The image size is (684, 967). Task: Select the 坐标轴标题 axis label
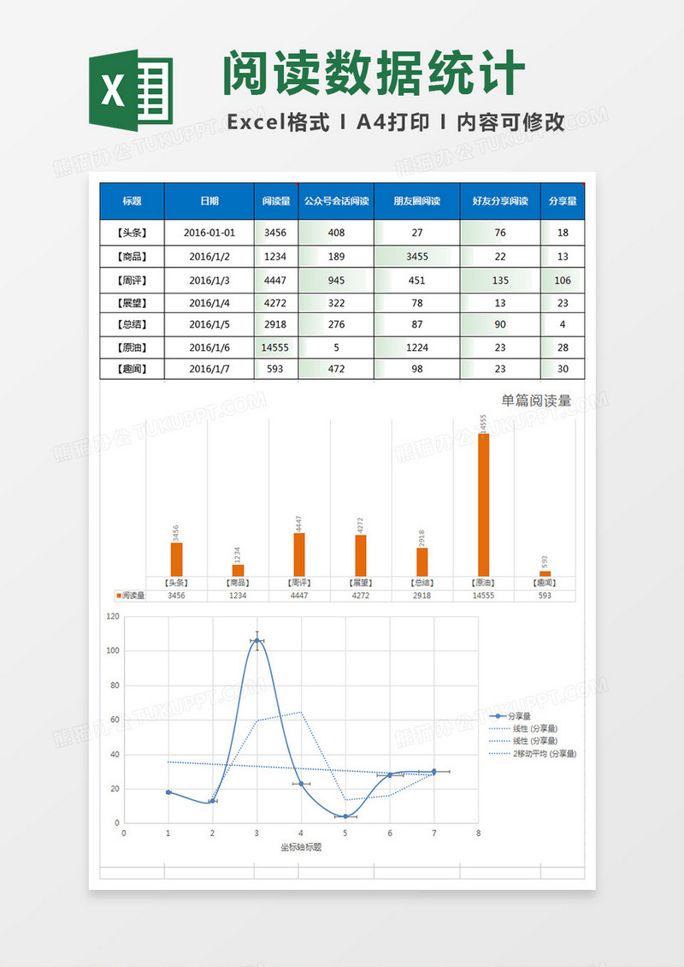coord(301,847)
